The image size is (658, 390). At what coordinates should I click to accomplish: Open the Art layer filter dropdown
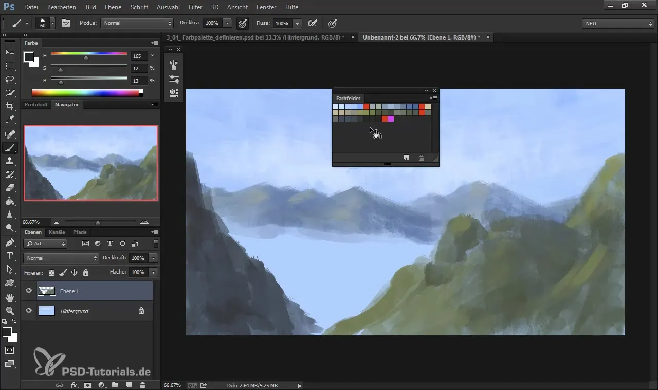[x=46, y=244]
